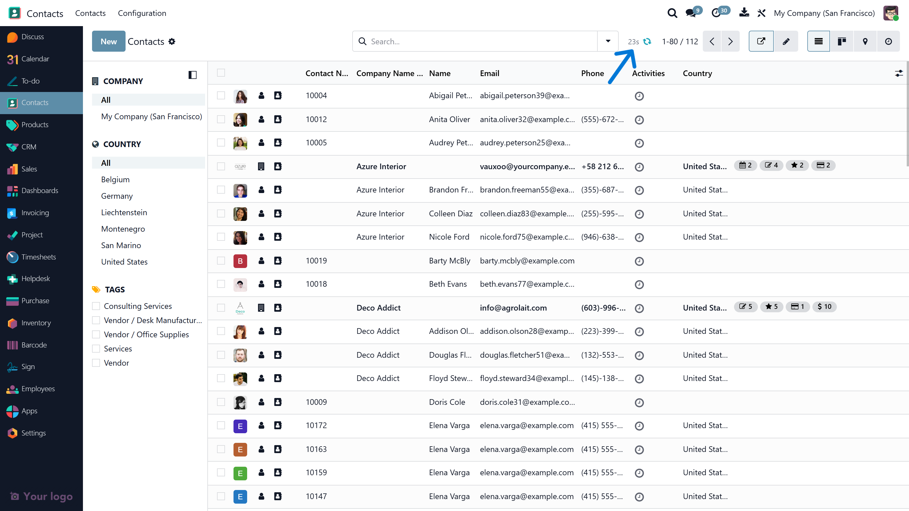Screen dimensions: 909x511
Task: Switch to Kanban view
Action: tap(842, 41)
